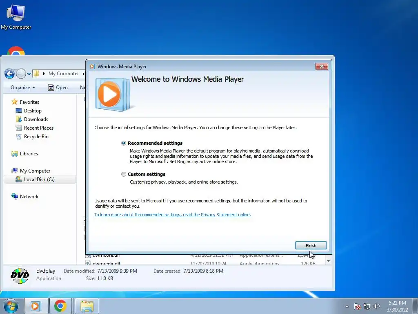Image resolution: width=418 pixels, height=314 pixels.
Task: Click the network status tray icon
Action: click(x=367, y=306)
